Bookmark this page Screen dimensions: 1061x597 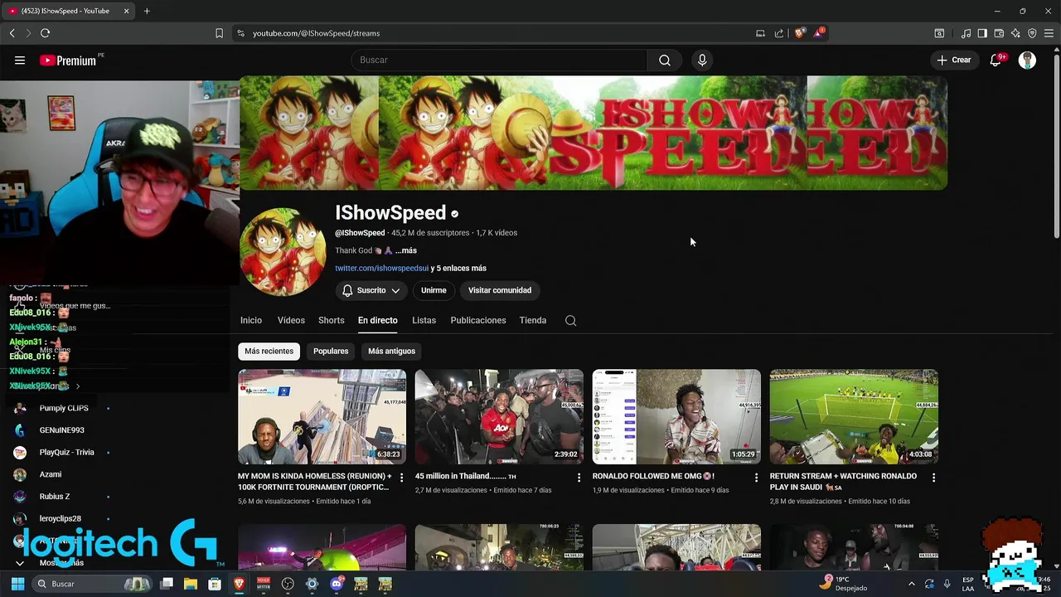pos(219,33)
